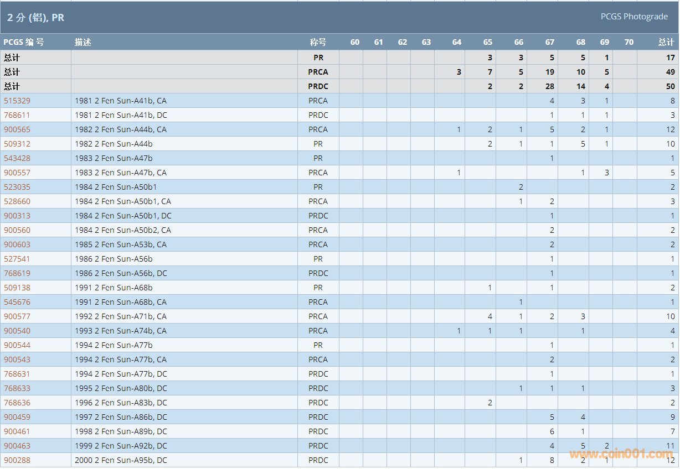Click the 称号 column header
The image size is (680, 469).
(x=318, y=42)
